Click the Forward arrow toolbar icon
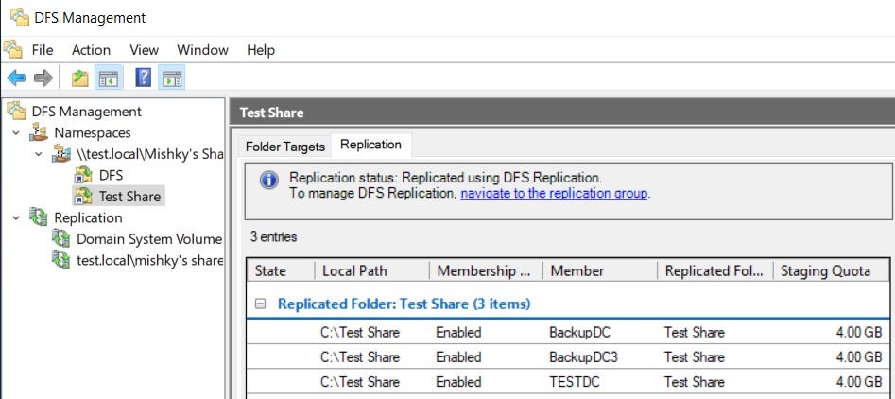Screen dimensions: 895x399 tap(43, 78)
